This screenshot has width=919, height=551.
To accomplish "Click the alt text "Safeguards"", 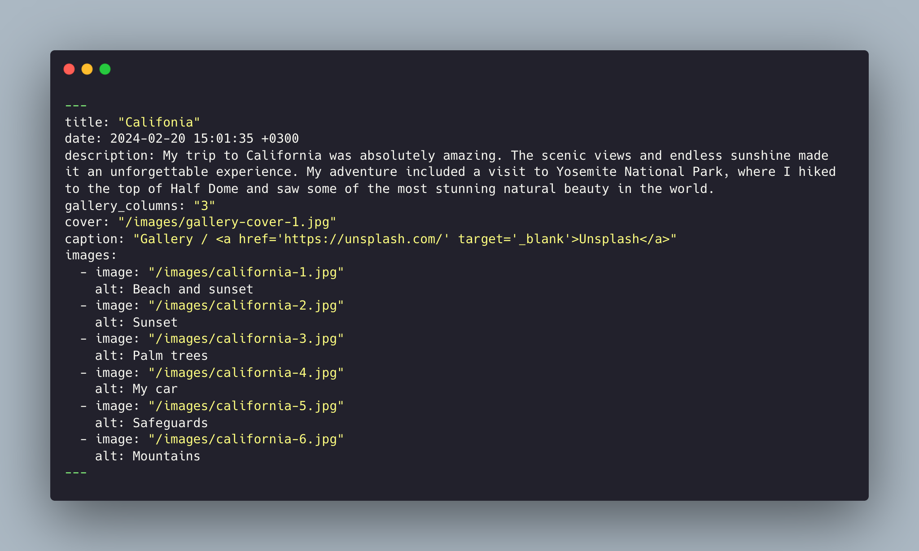I will click(171, 423).
